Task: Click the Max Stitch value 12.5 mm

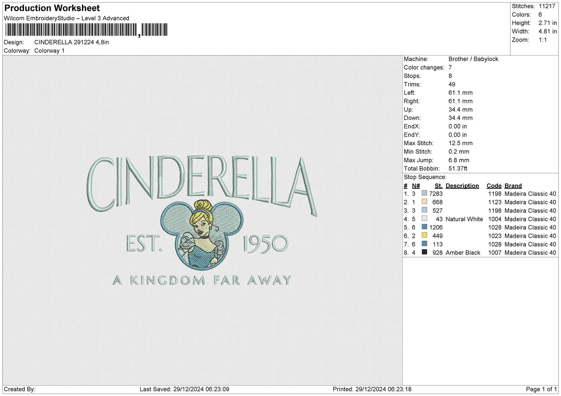Action: tap(460, 143)
